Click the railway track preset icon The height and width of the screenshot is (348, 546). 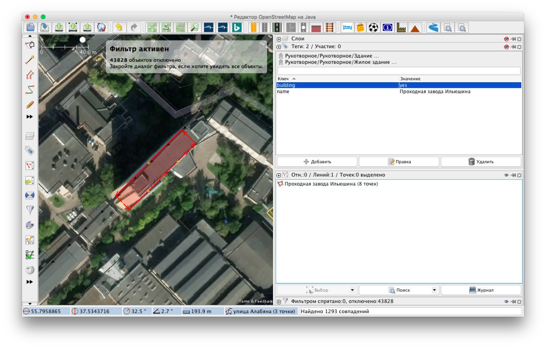(329, 28)
